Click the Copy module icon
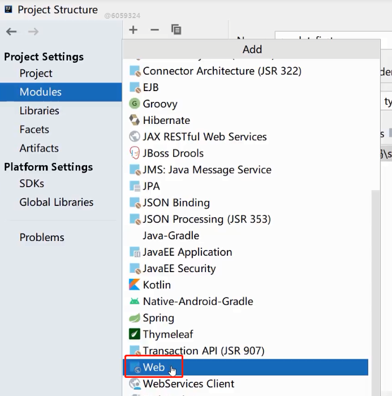Screen dimensions: 392x396 click(x=176, y=30)
